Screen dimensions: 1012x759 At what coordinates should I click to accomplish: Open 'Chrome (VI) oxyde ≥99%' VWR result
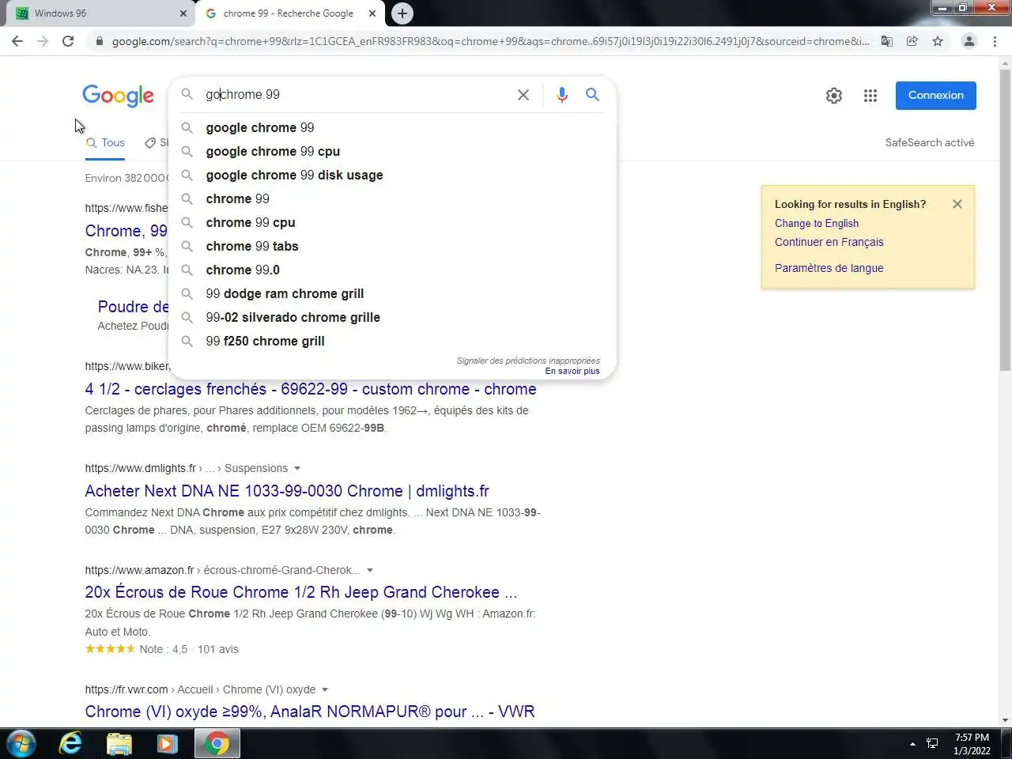coord(310,712)
